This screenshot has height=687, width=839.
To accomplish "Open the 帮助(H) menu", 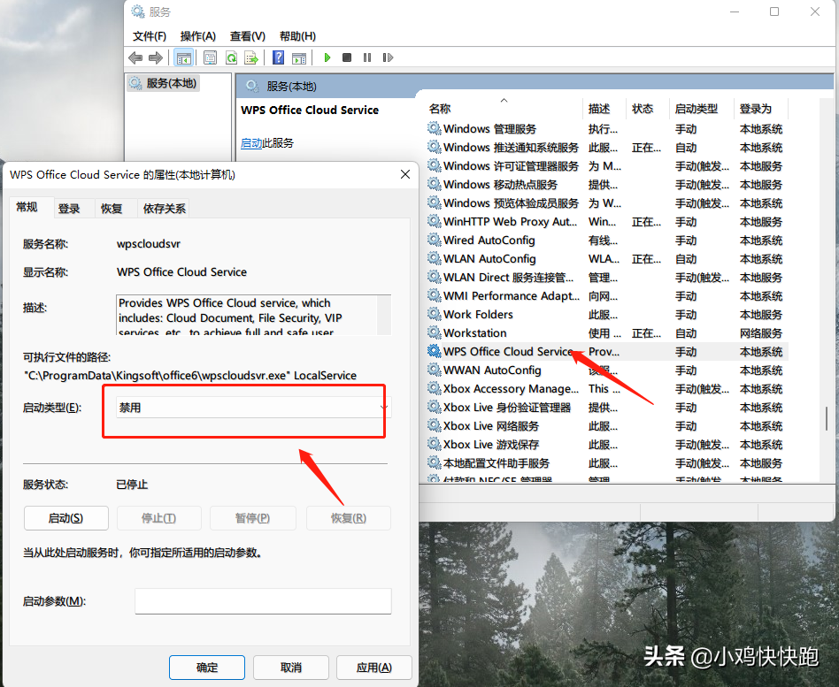I will (297, 36).
